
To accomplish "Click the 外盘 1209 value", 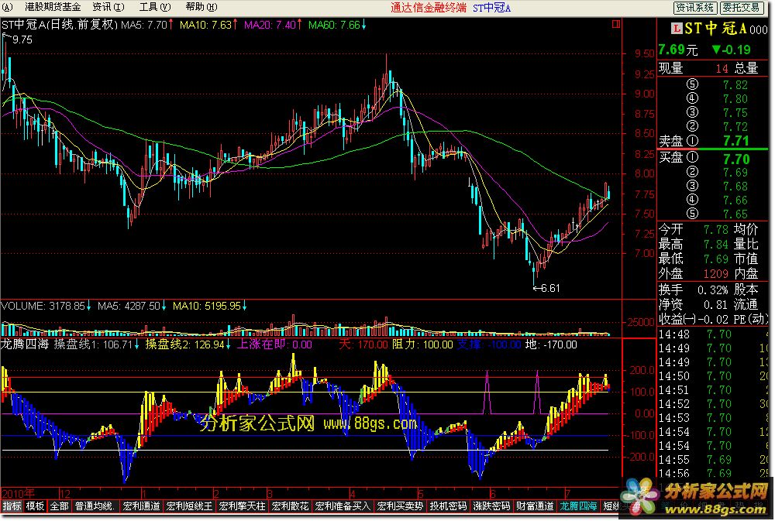I will click(x=715, y=273).
